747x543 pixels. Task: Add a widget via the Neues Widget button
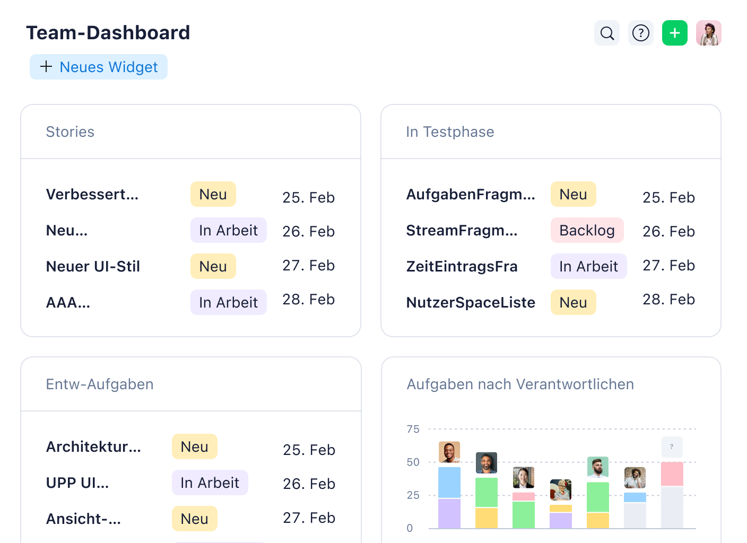click(x=98, y=67)
